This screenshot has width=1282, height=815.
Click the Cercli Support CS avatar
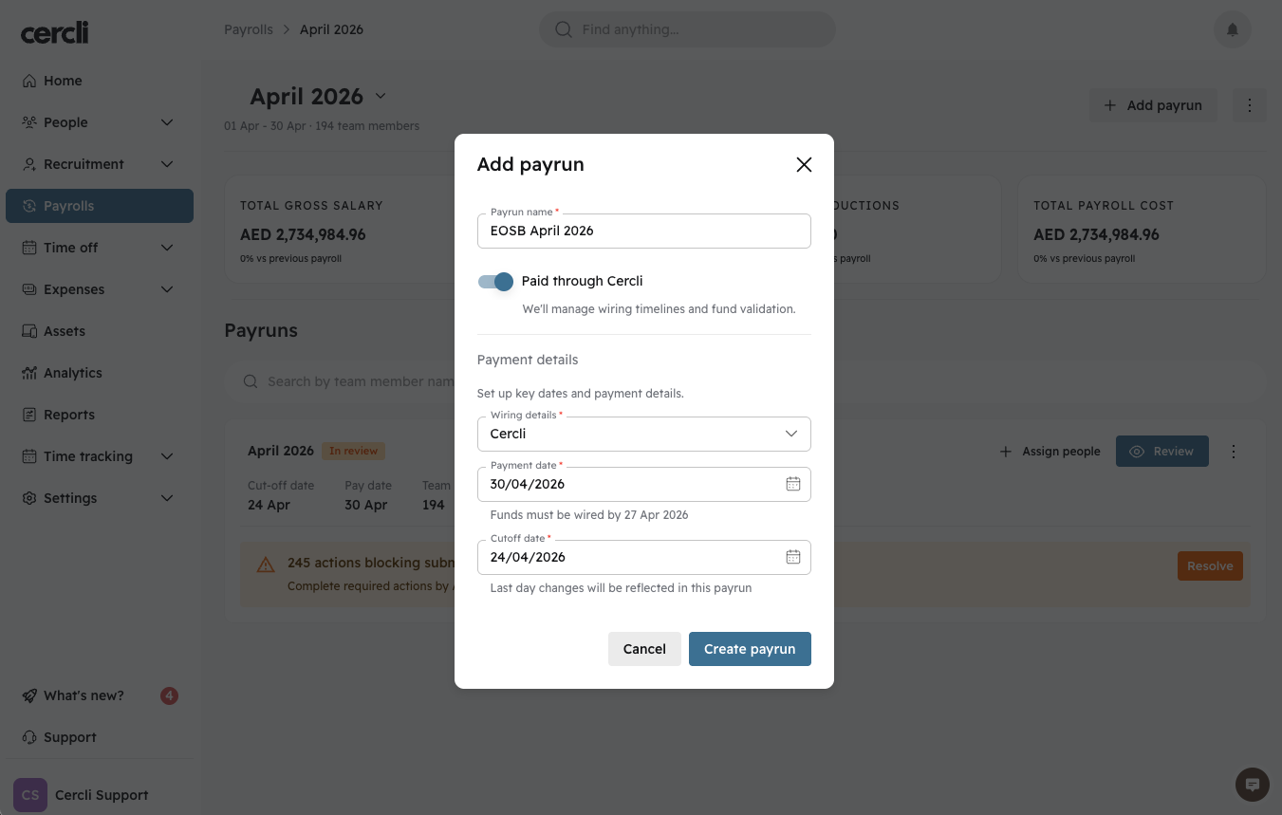click(30, 795)
